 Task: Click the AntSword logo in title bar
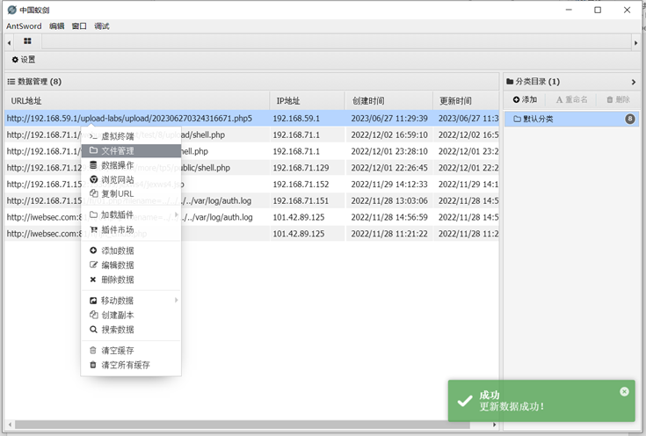[12, 10]
